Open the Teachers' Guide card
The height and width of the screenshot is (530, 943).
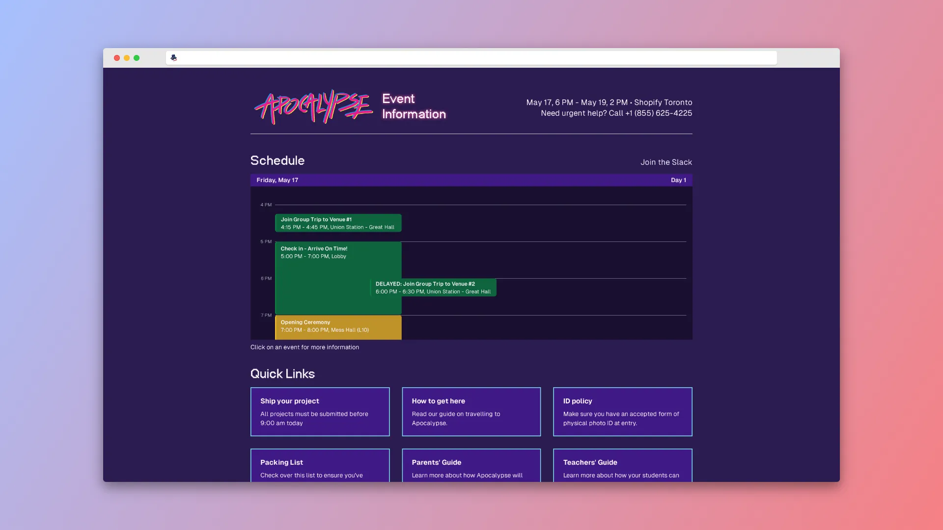pos(622,465)
